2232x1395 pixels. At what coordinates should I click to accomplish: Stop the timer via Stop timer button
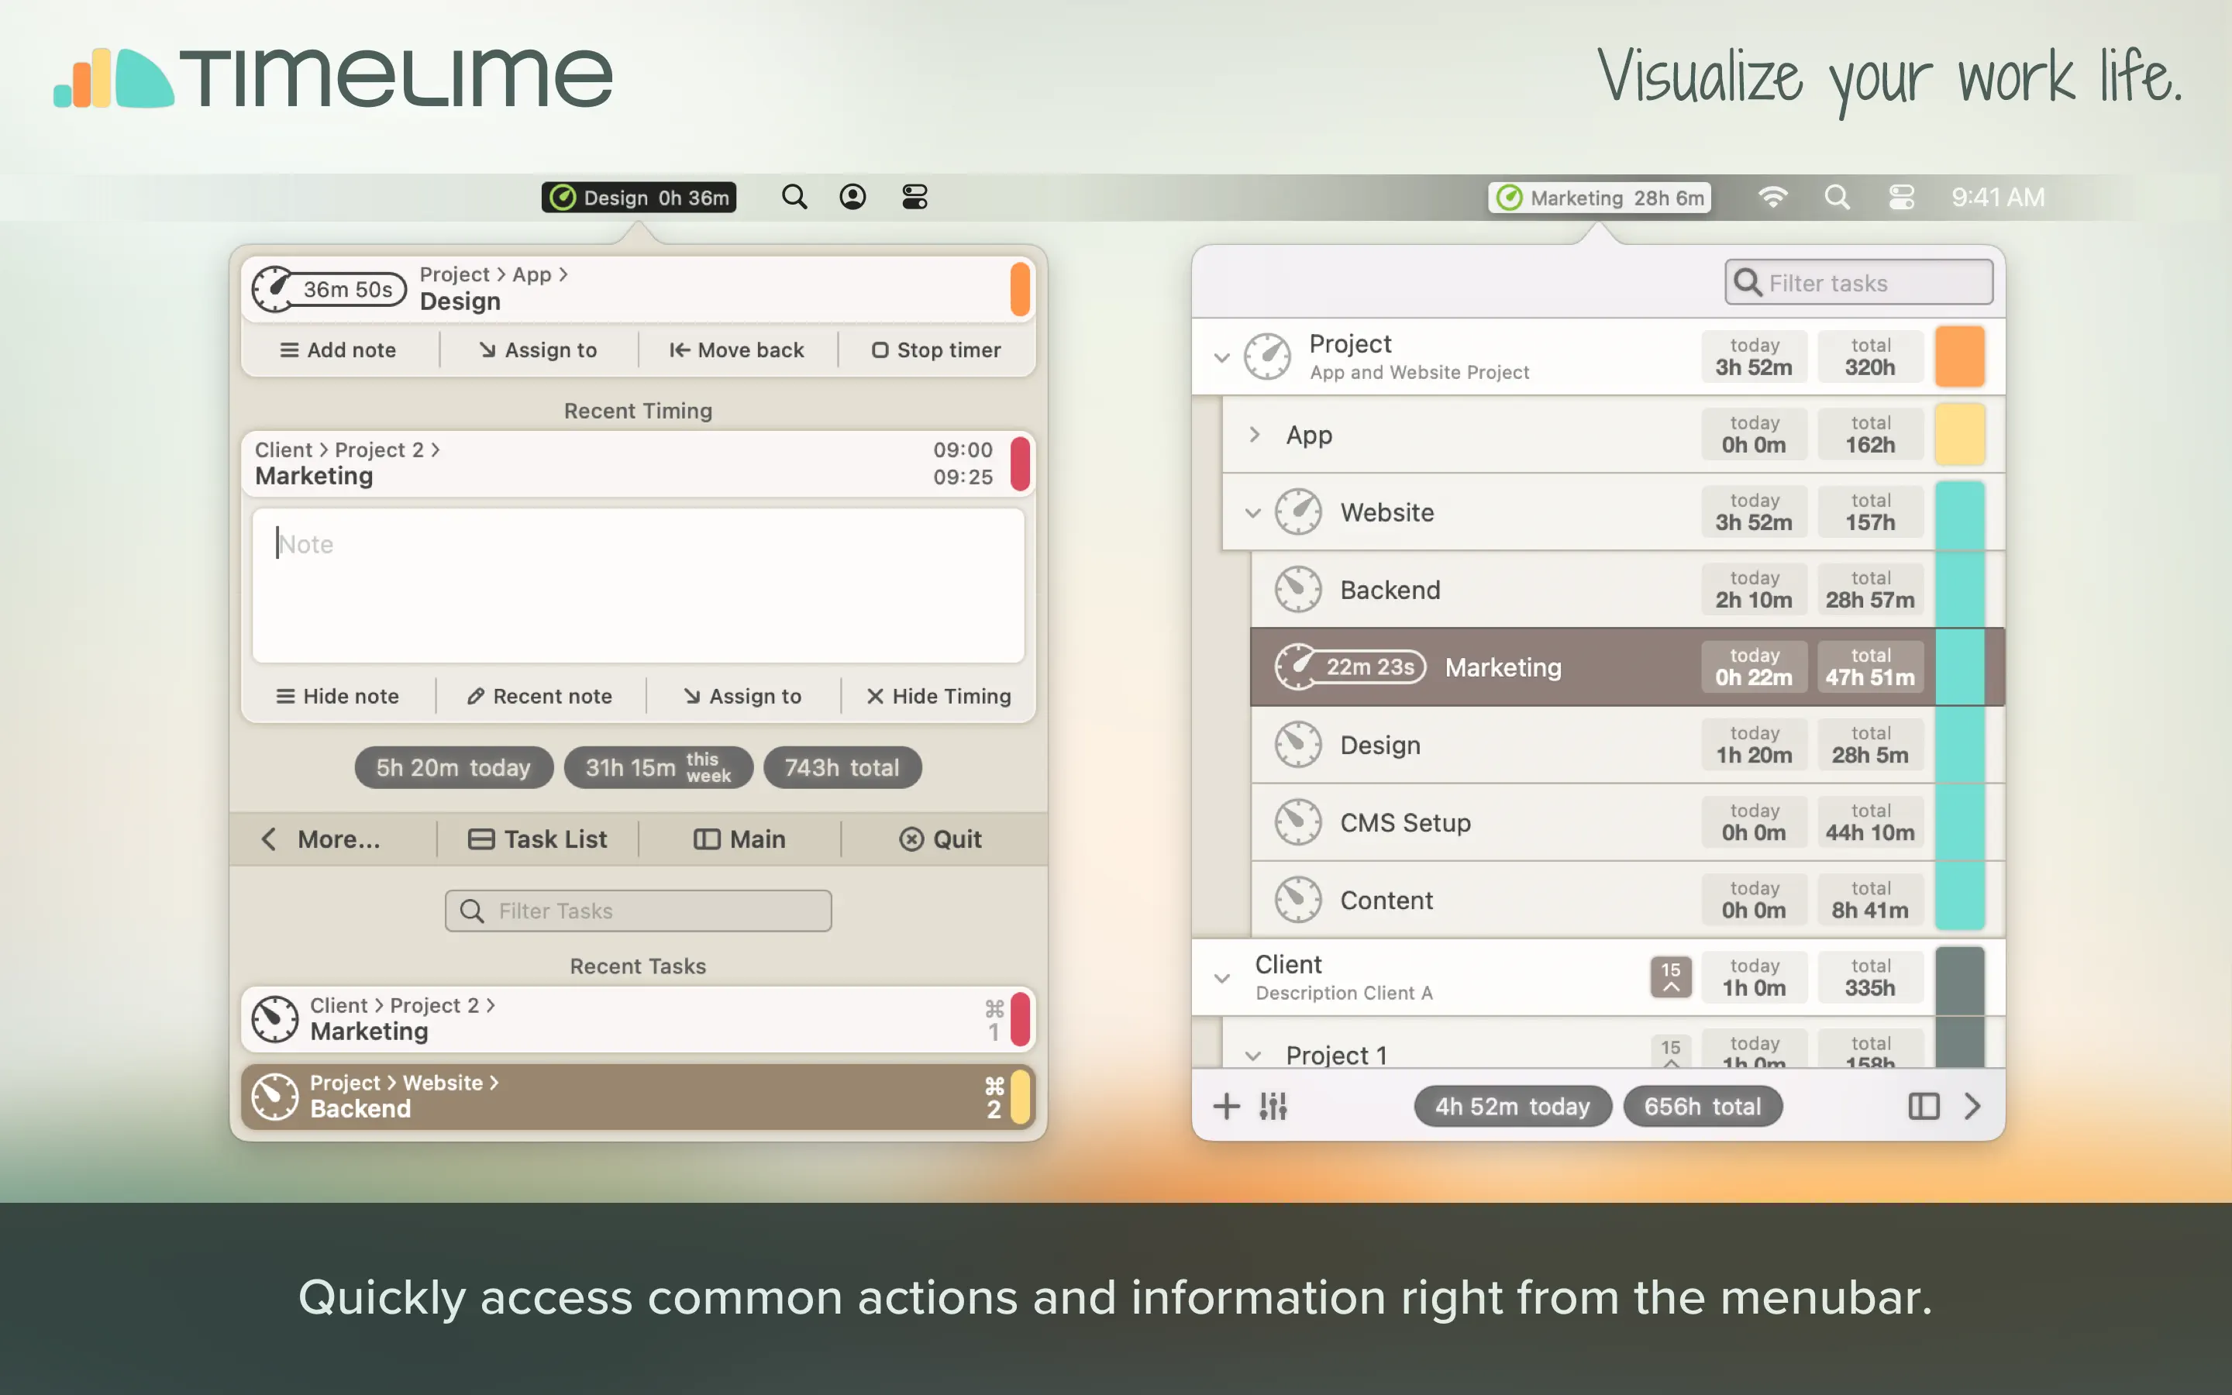pos(936,350)
